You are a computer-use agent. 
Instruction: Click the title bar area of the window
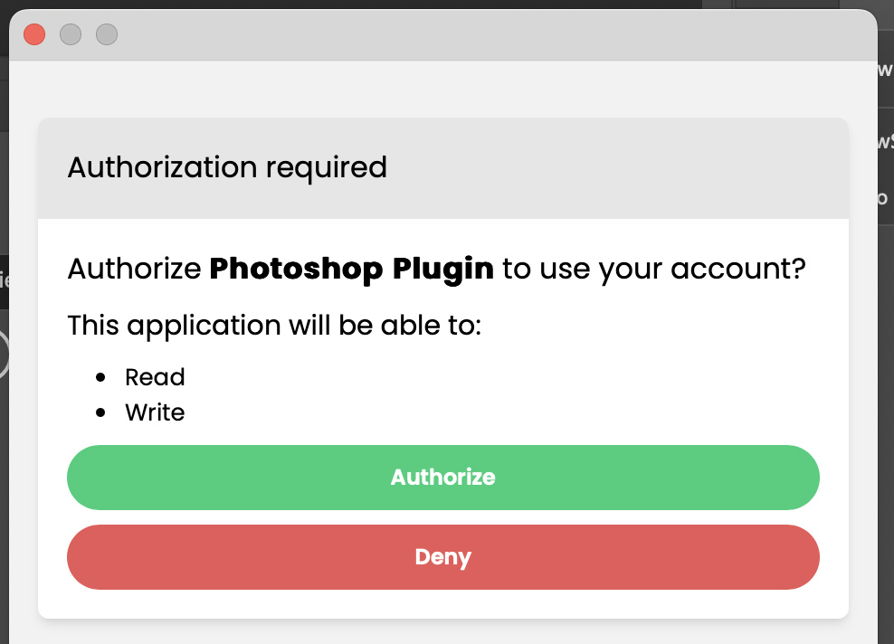pos(452,34)
